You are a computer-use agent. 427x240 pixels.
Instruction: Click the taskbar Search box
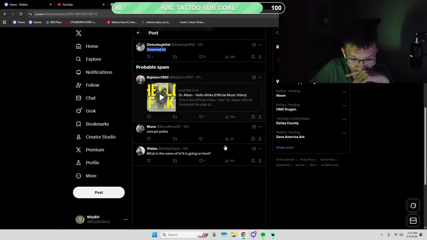[x=184, y=235]
